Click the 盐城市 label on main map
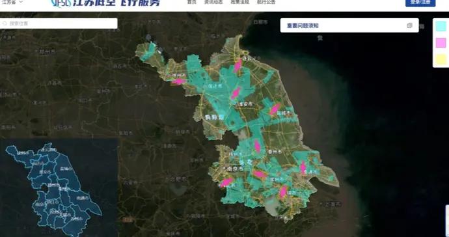449x237 pixels. (284, 113)
